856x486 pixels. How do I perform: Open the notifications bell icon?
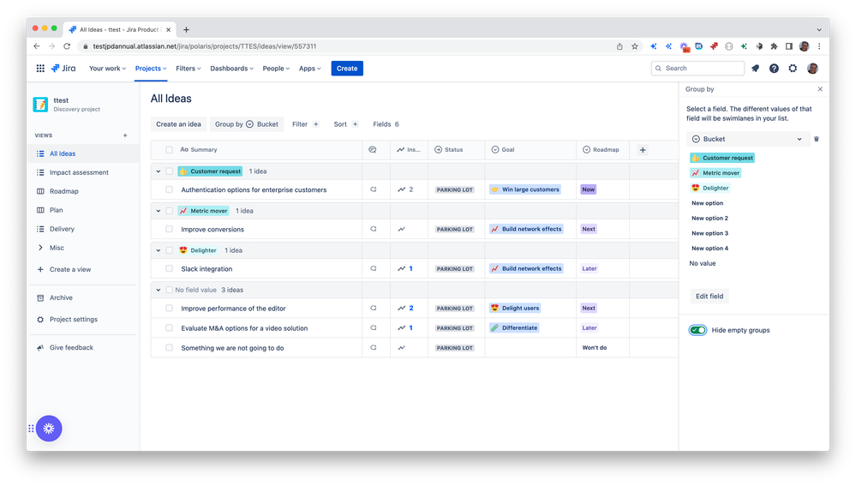756,69
